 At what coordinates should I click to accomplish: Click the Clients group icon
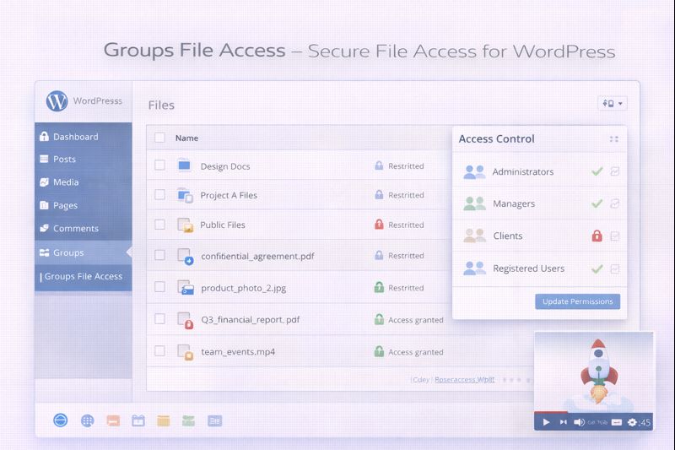pos(474,236)
